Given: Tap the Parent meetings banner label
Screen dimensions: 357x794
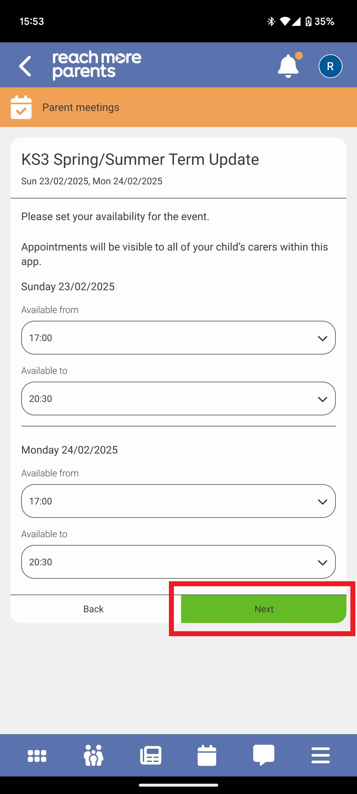Looking at the screenshot, I should (x=81, y=107).
